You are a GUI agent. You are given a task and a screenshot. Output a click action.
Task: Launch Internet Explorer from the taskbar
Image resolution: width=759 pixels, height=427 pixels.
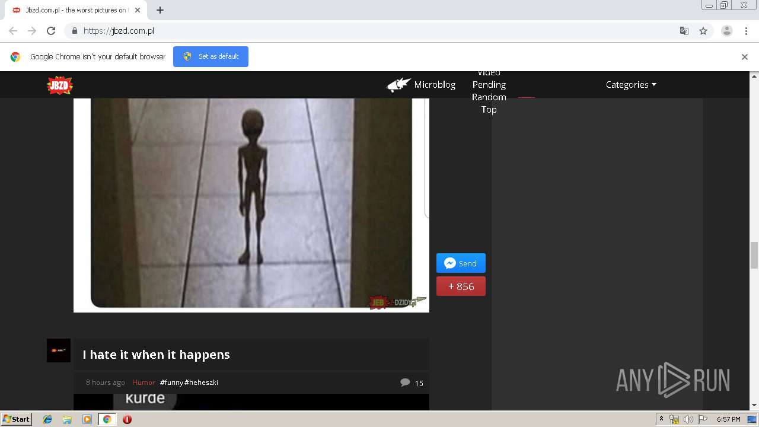click(47, 419)
